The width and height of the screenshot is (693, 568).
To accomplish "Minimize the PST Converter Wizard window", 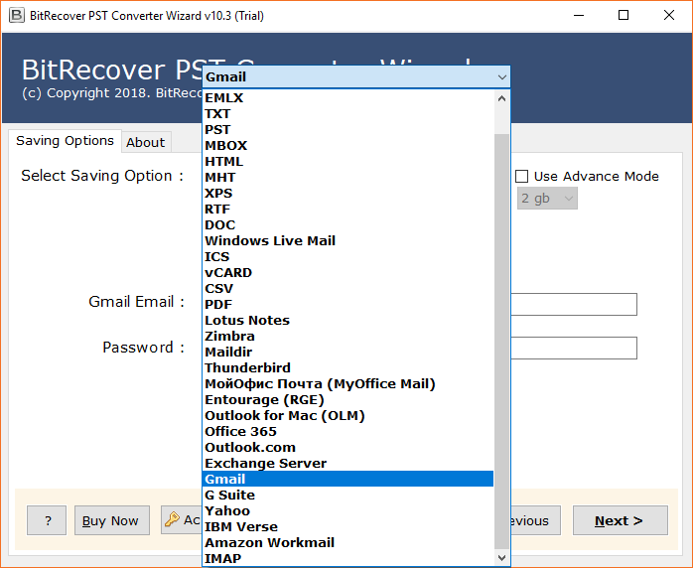I will click(x=579, y=16).
